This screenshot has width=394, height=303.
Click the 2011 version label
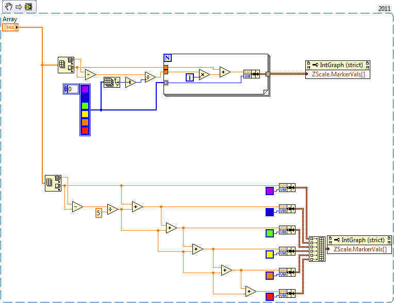click(x=384, y=9)
